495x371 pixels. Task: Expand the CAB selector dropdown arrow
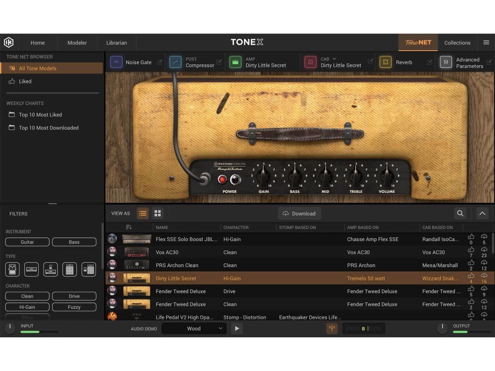pos(334,59)
